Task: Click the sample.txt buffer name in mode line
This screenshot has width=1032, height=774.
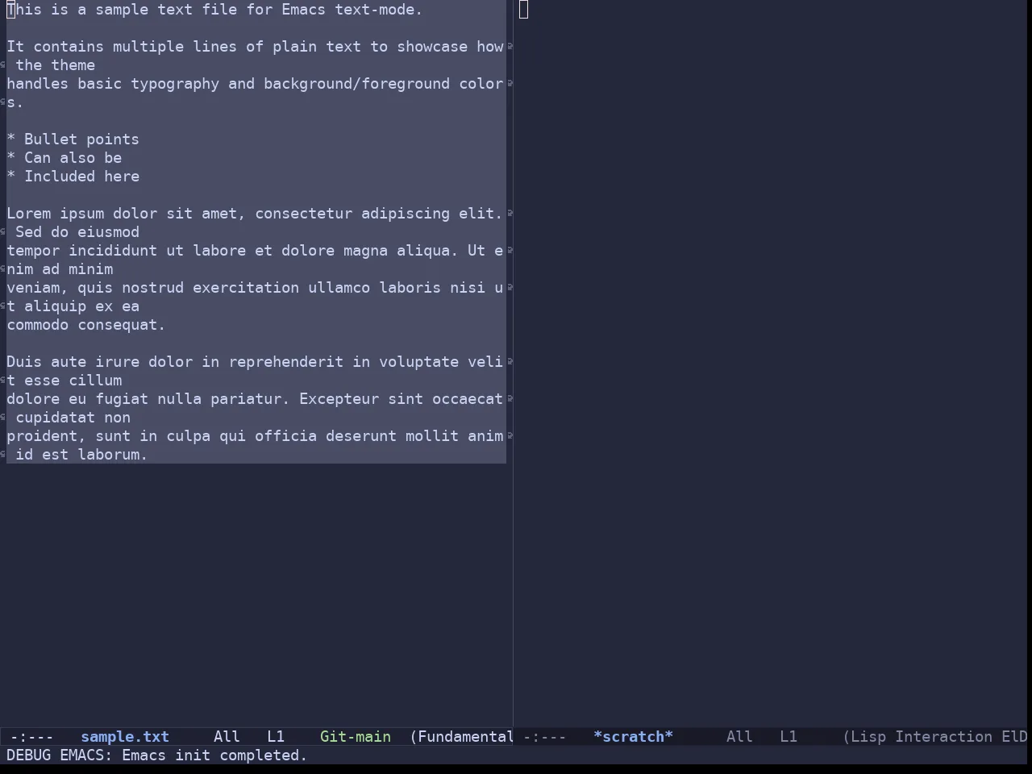Action: coord(125,737)
